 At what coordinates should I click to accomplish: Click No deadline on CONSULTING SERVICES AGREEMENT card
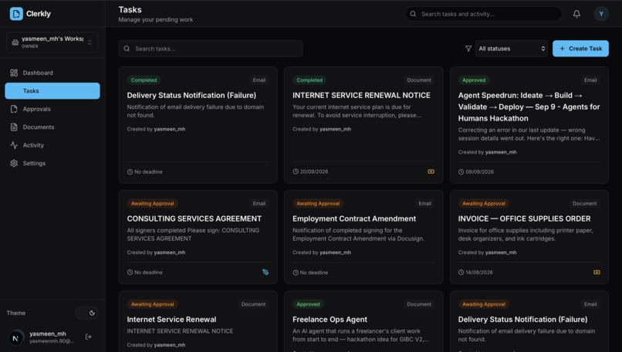[148, 272]
